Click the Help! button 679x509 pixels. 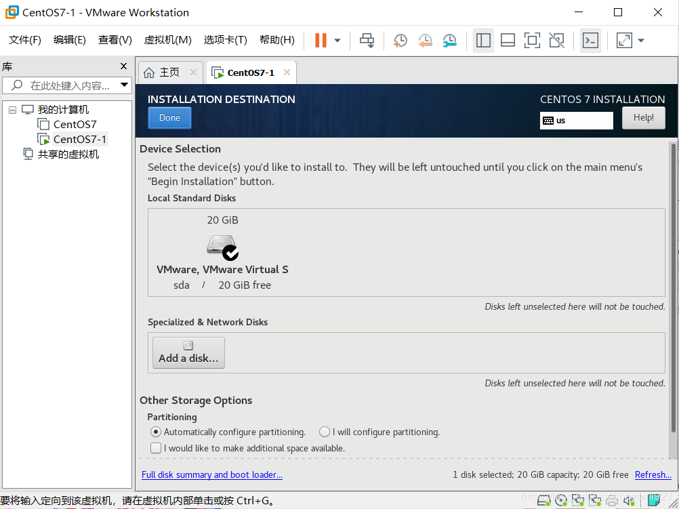click(644, 118)
